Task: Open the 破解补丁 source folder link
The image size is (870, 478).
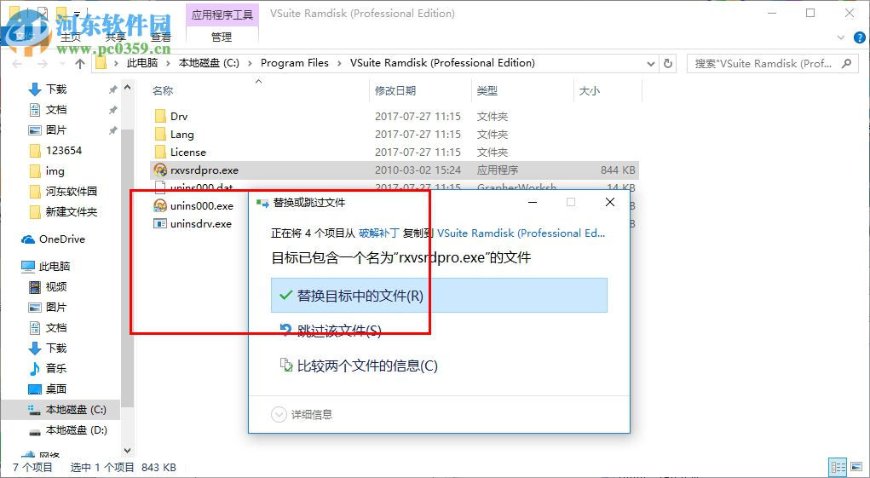Action: coord(379,233)
